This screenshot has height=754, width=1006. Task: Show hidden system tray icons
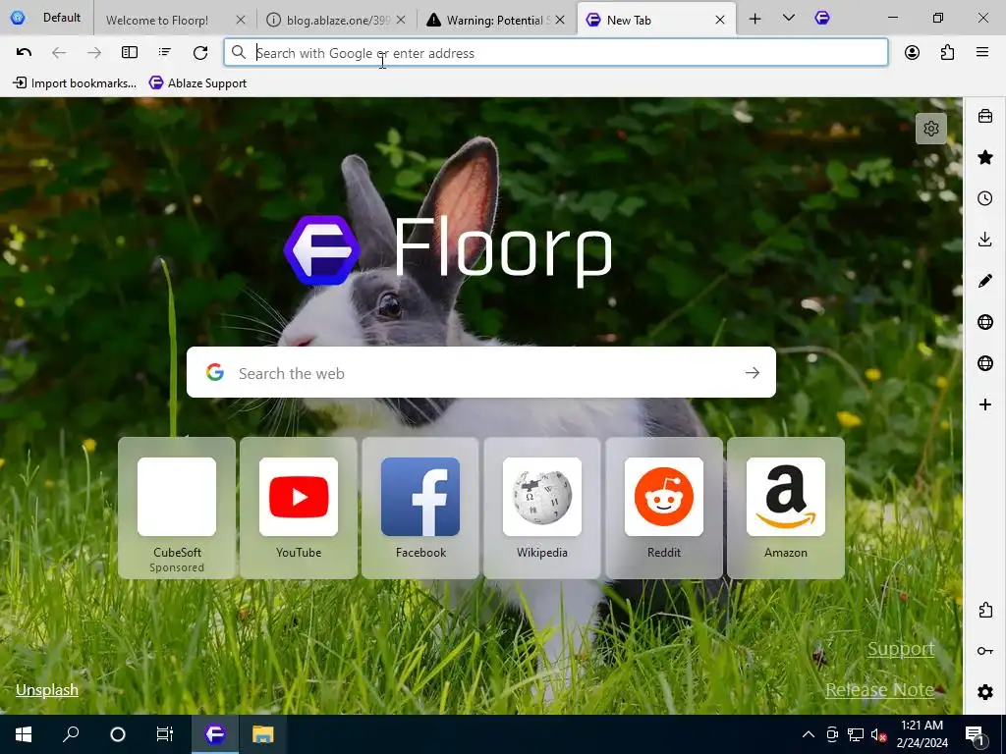click(809, 734)
